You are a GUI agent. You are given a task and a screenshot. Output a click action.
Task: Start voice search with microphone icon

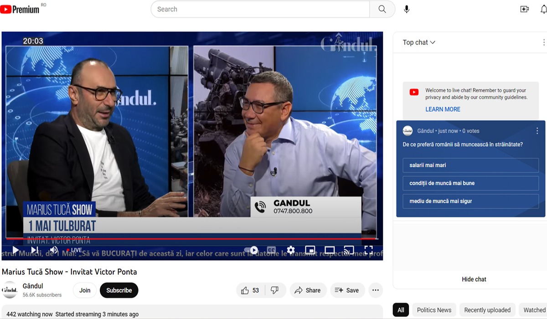pos(407,9)
